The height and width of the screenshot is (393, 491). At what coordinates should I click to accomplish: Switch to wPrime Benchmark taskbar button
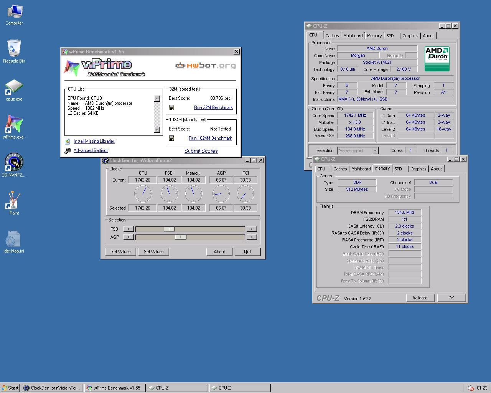pos(115,388)
